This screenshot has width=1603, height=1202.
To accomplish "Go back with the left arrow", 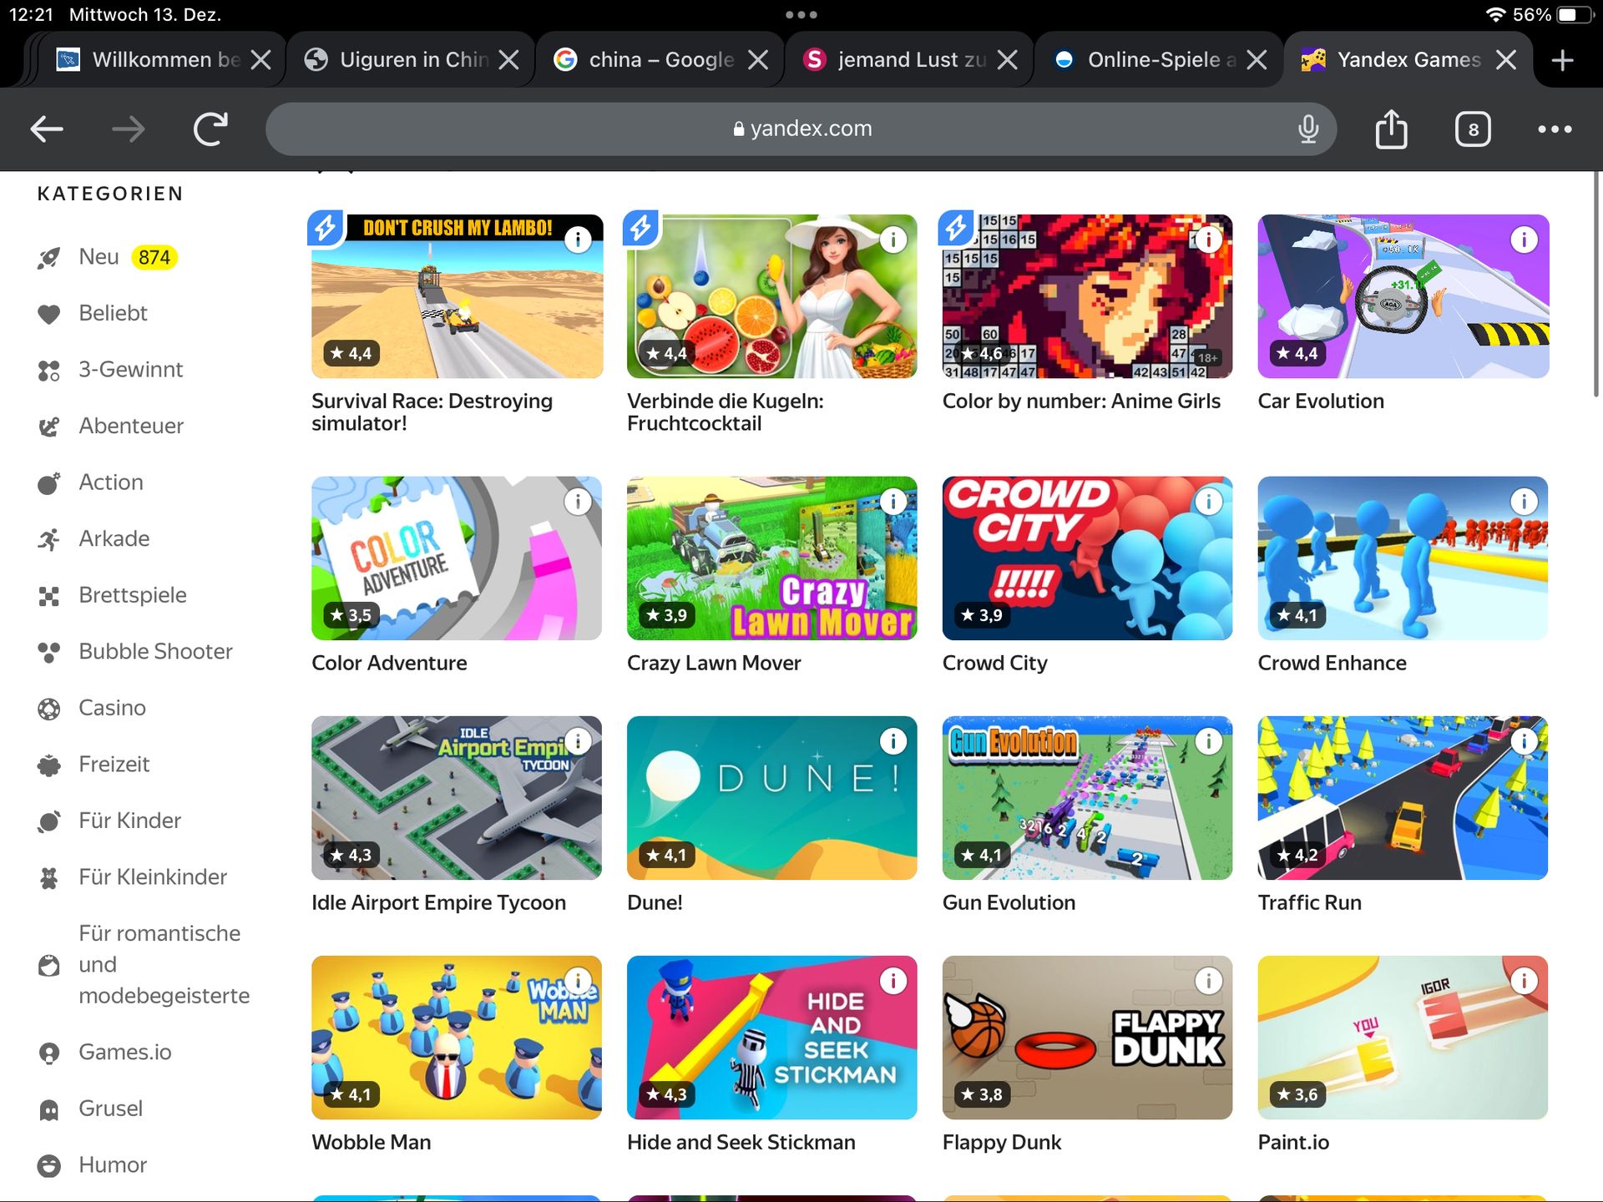I will coord(47,129).
